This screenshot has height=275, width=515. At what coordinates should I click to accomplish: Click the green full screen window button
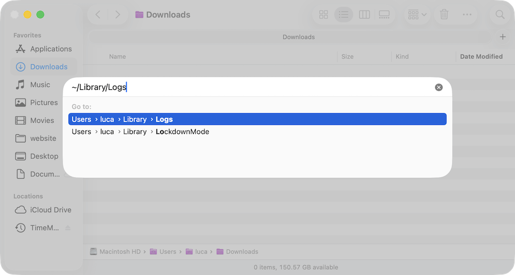40,14
